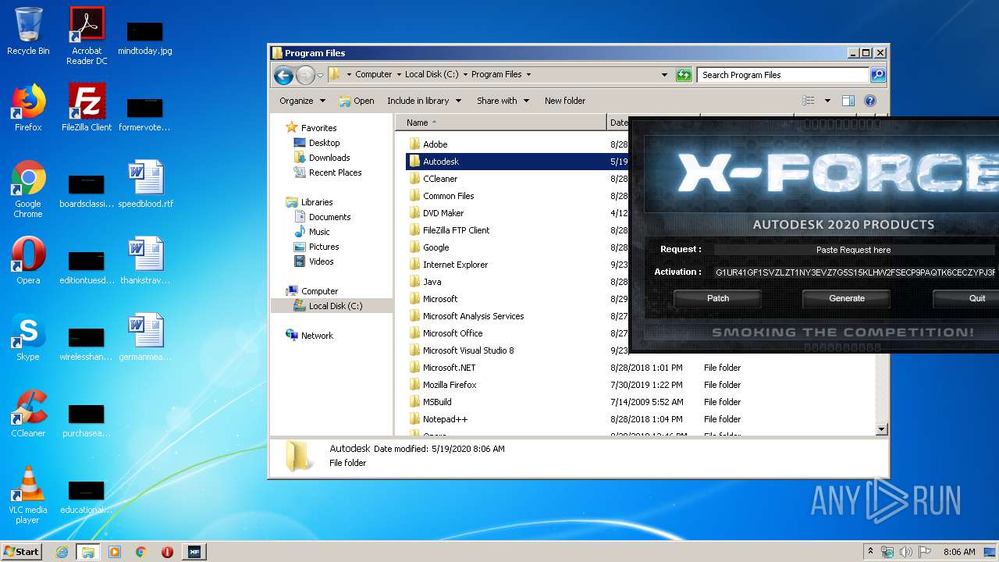Click the Patch button in X-Force
Screen dimensions: 999x562
point(718,298)
